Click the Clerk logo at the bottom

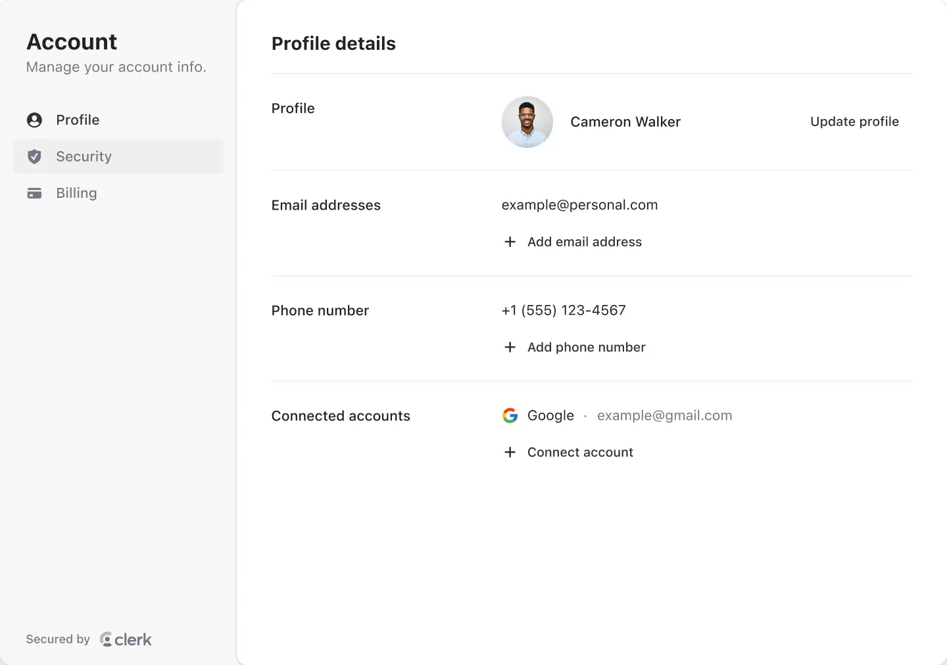[126, 639]
